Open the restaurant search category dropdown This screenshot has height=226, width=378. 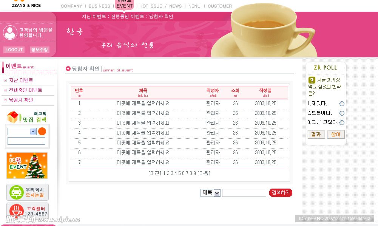tap(22, 132)
